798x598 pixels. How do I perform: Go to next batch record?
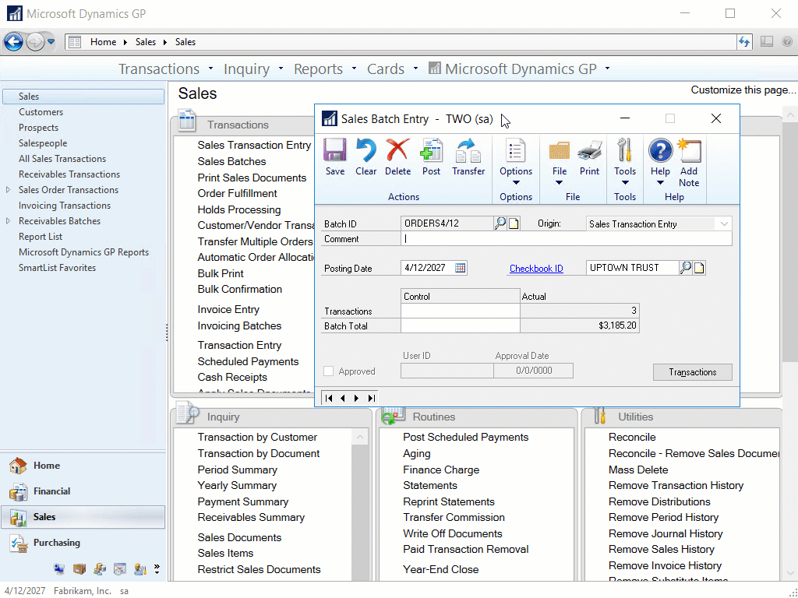(x=356, y=398)
